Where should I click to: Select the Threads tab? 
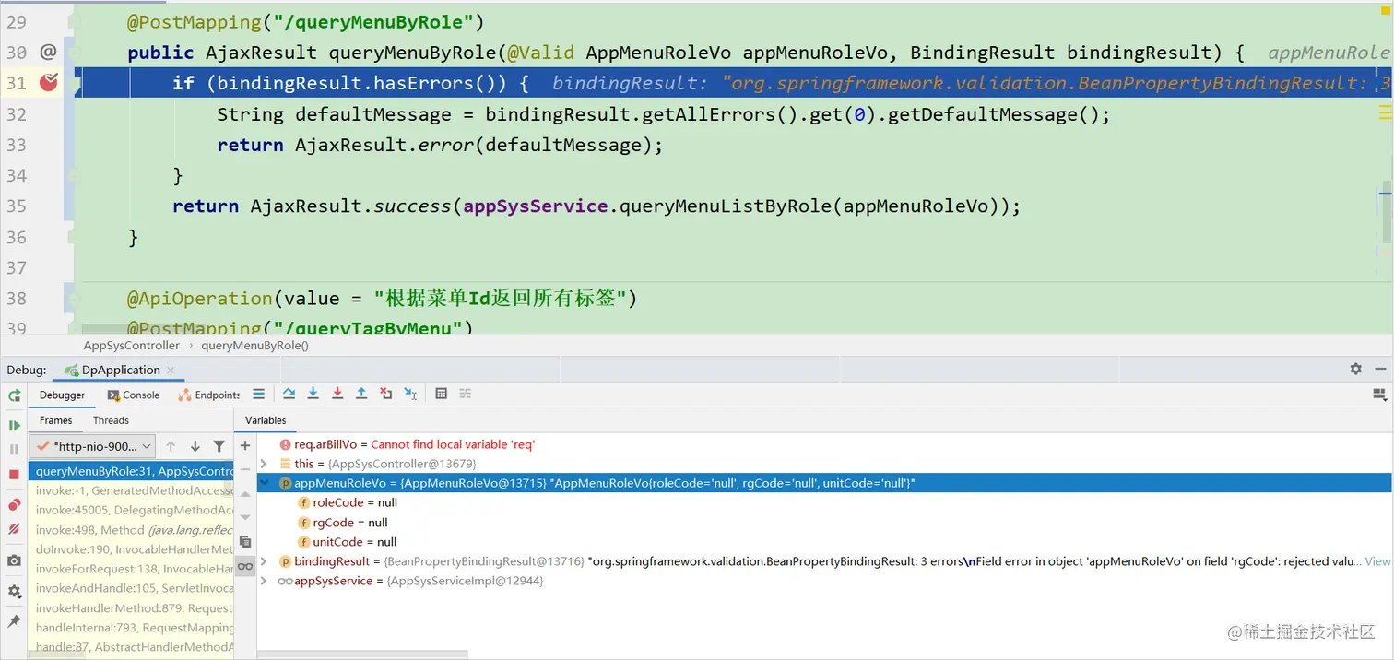pyautogui.click(x=111, y=420)
